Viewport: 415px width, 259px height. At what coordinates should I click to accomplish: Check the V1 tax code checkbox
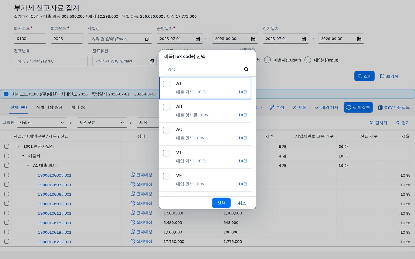click(x=166, y=153)
